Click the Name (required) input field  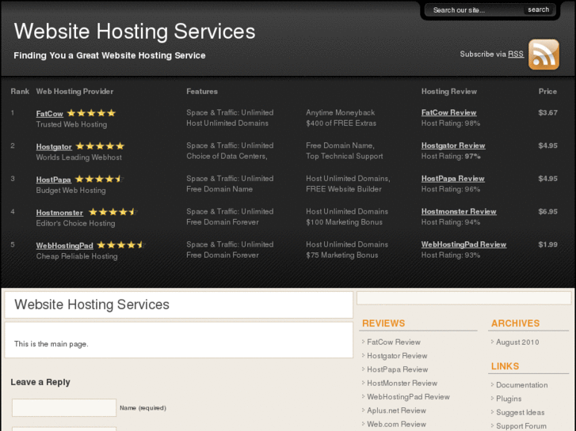tap(64, 407)
